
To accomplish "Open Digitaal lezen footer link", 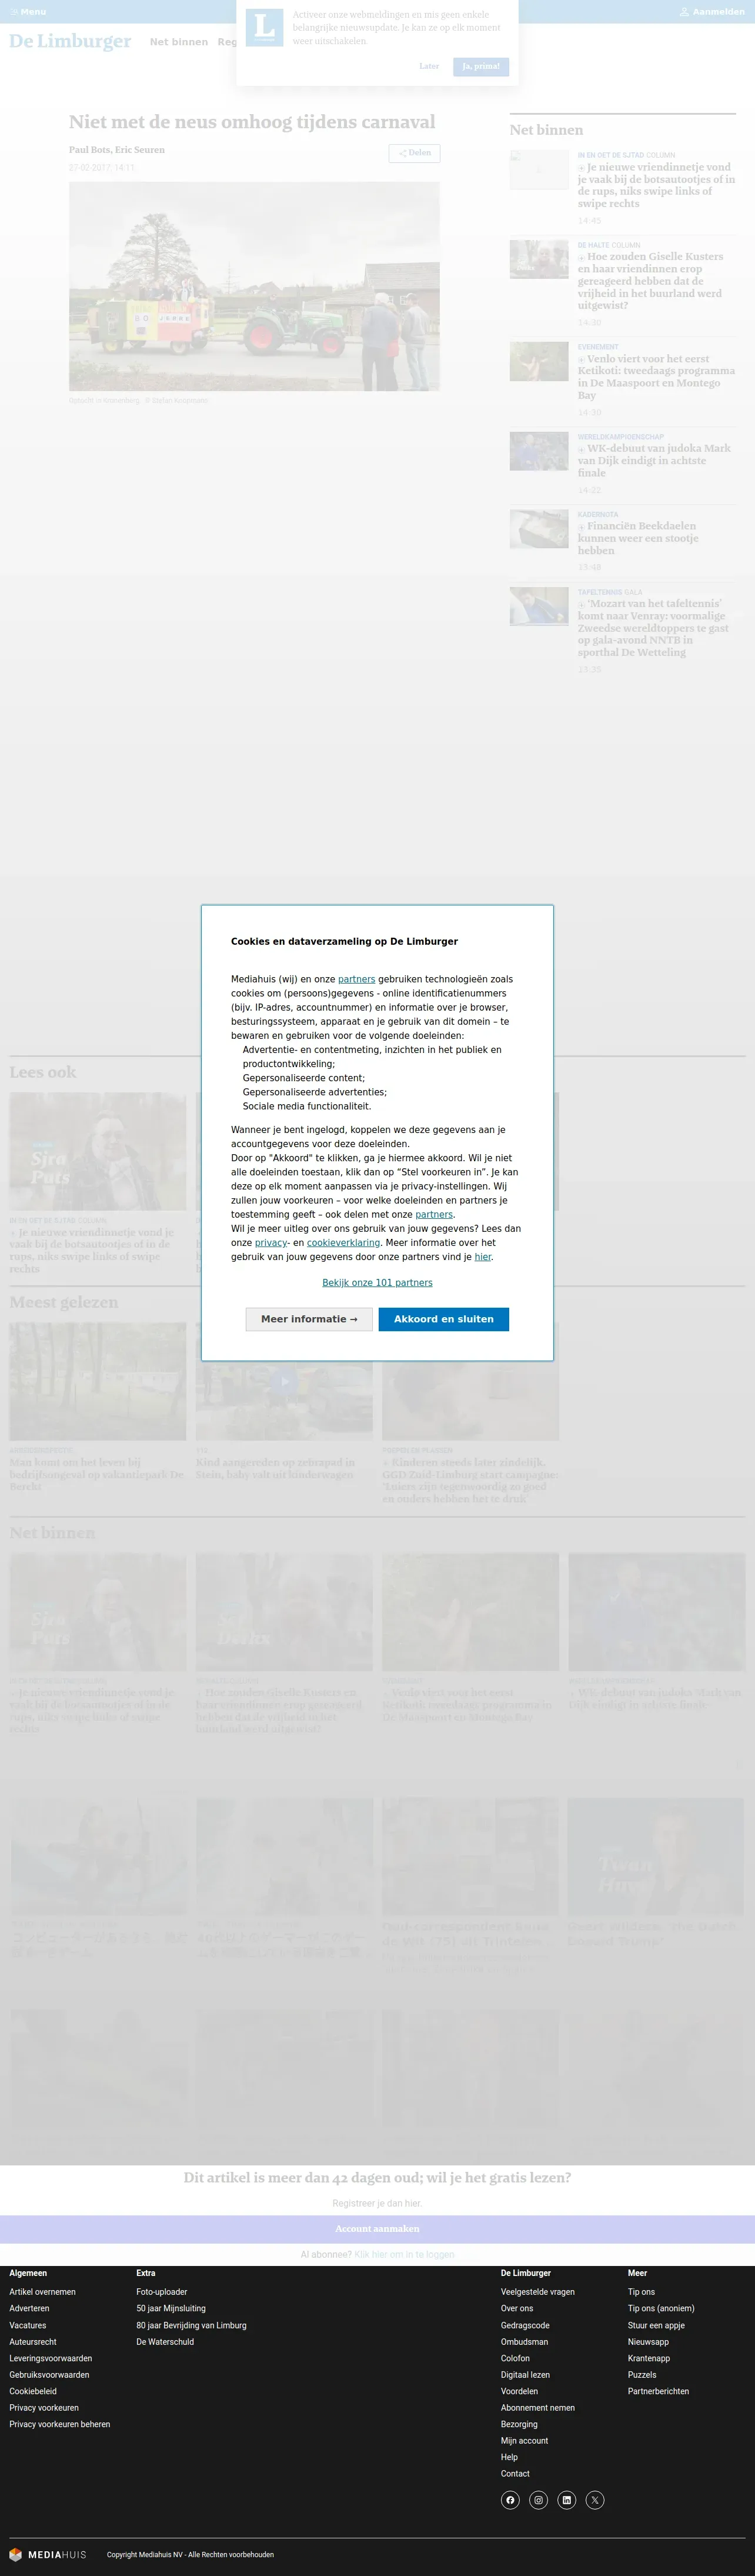I will pos(525,2375).
